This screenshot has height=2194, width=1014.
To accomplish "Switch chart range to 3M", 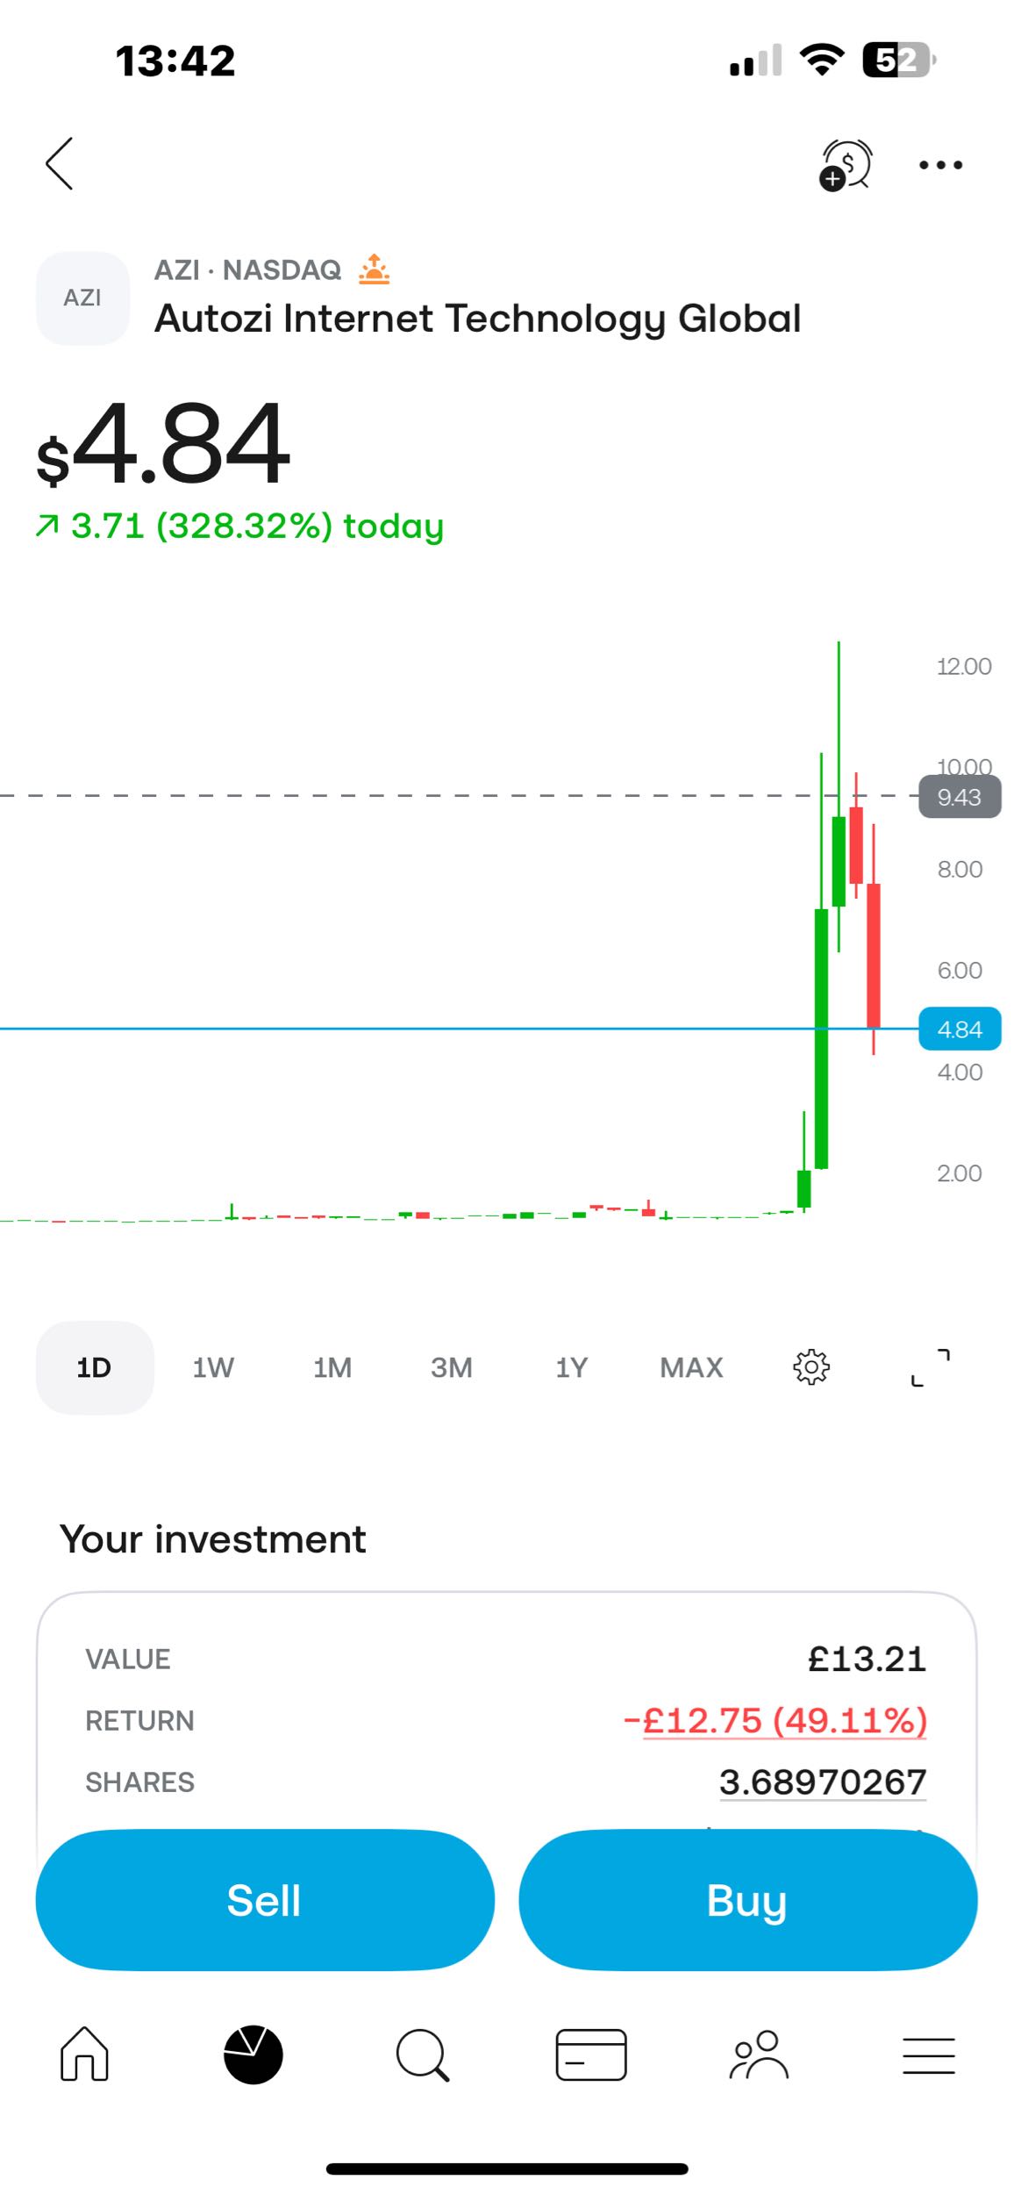I will pos(452,1366).
